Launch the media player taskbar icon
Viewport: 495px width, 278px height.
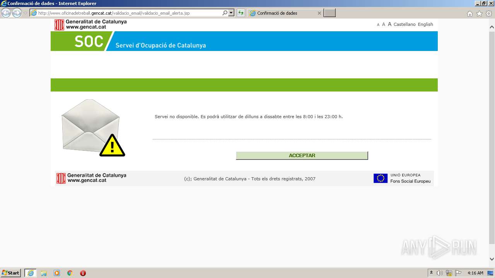(x=57, y=273)
